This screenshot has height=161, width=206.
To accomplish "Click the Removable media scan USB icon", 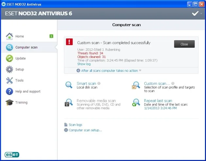I will (x=69, y=103).
